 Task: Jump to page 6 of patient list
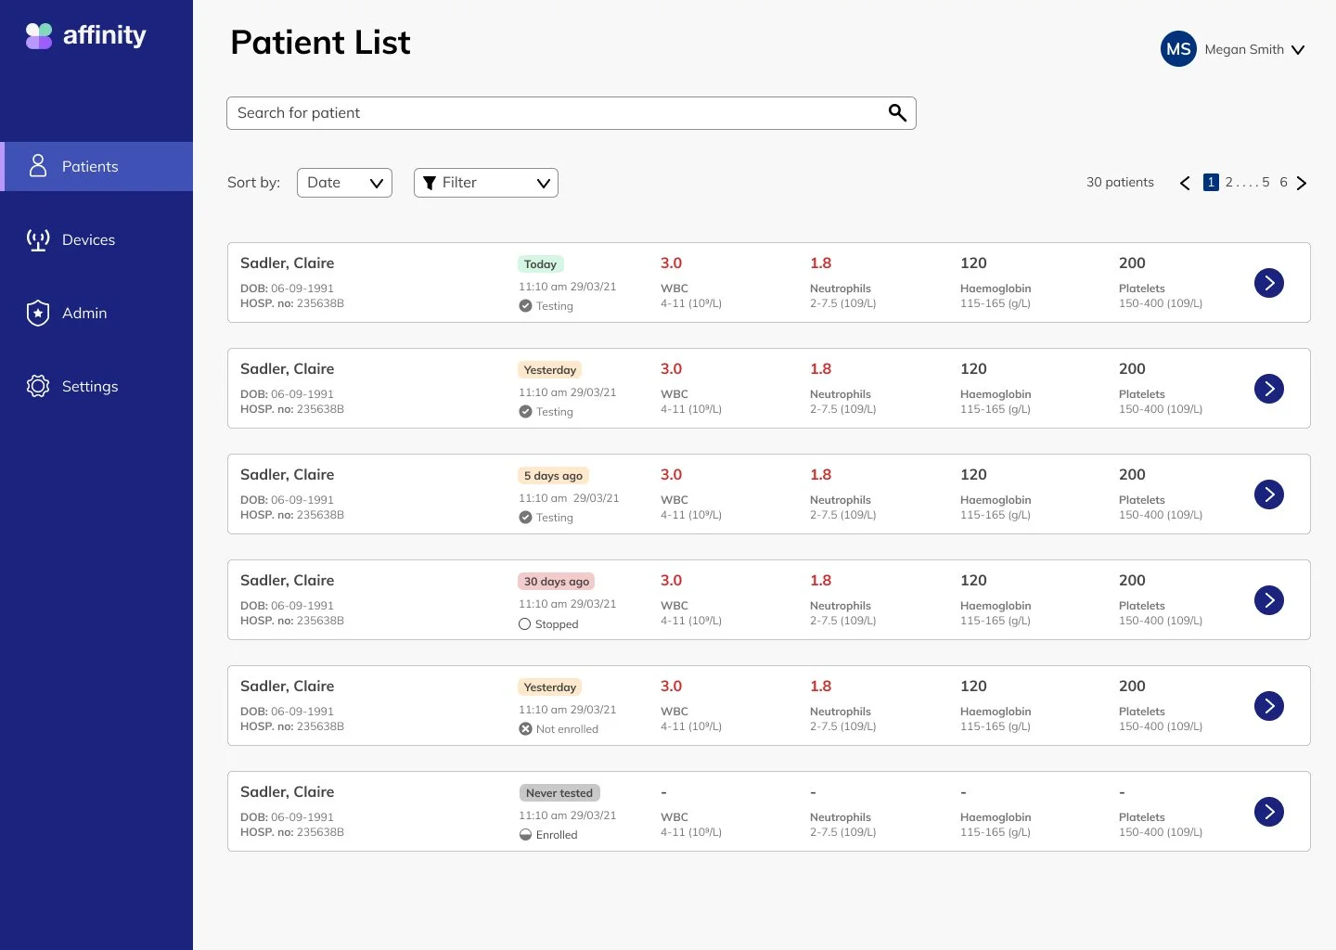[1283, 183]
